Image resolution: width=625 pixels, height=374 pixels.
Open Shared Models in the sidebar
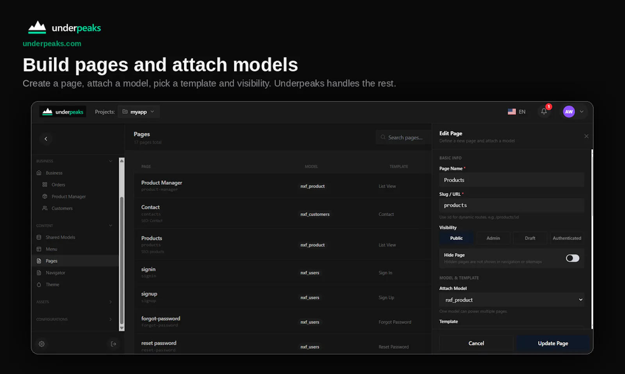(61, 237)
